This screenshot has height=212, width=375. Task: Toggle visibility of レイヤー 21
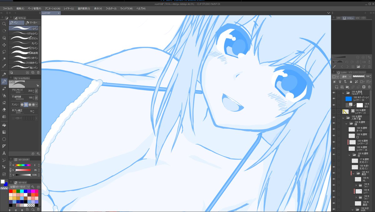(334, 111)
